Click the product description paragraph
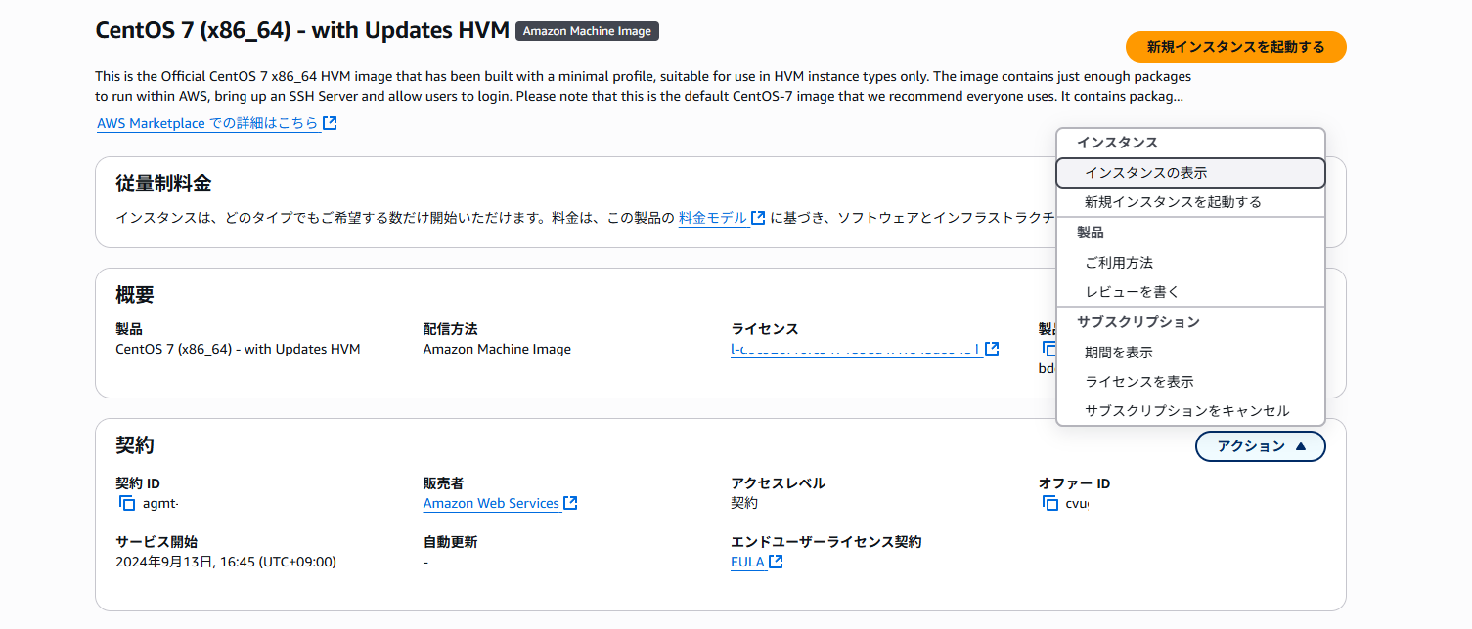 pos(643,86)
